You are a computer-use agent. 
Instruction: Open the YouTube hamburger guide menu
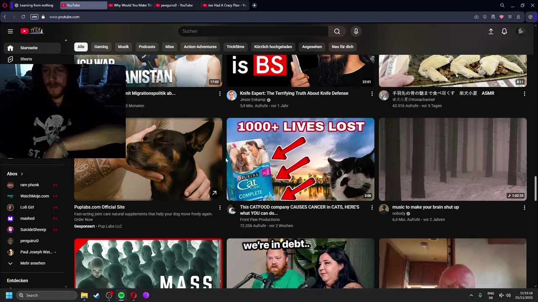click(x=10, y=31)
